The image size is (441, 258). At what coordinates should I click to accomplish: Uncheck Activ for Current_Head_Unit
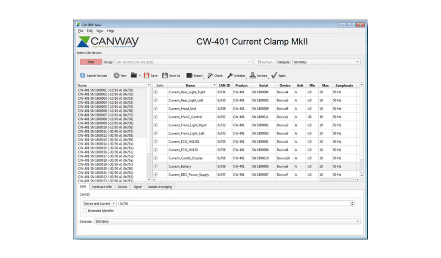[155, 109]
